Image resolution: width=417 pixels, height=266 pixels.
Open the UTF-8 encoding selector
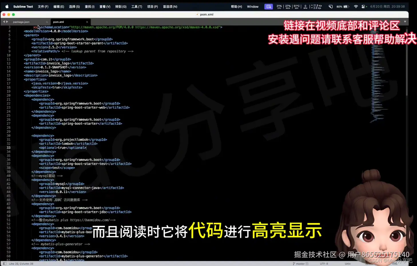(324, 263)
